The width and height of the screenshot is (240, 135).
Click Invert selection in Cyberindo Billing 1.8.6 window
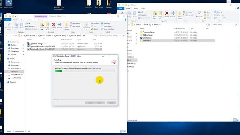pos(108,29)
